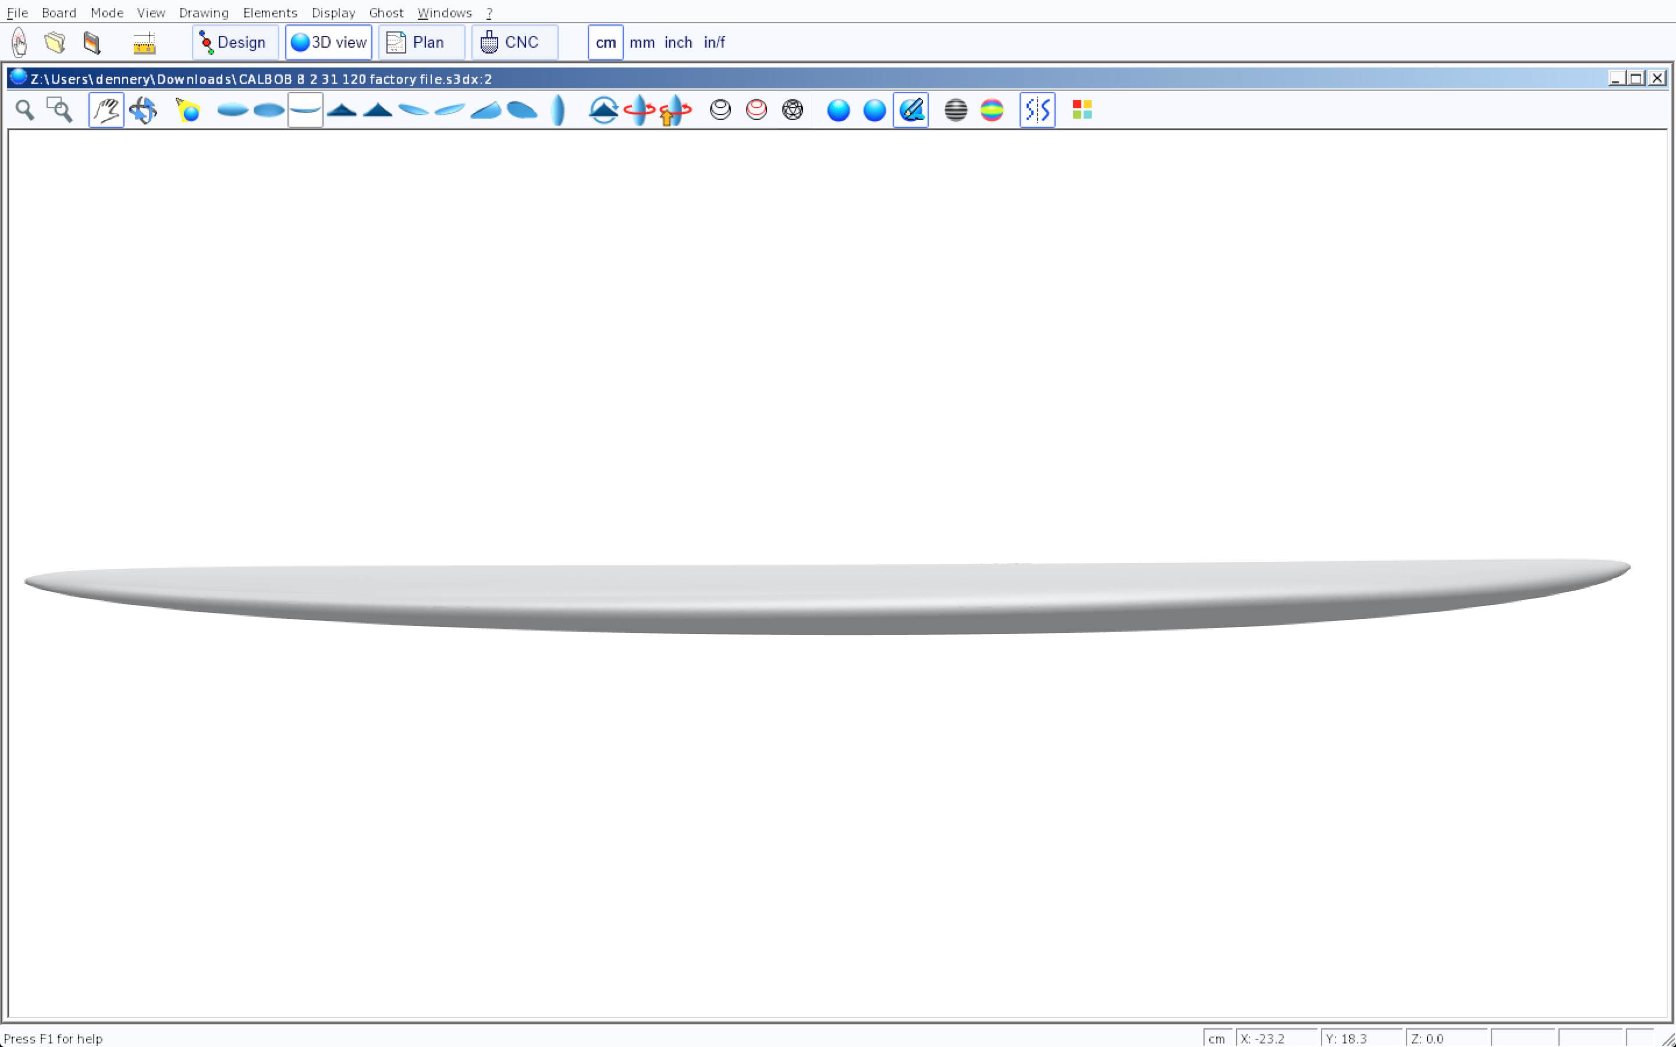Click the spotlight lighting icon

(188, 110)
